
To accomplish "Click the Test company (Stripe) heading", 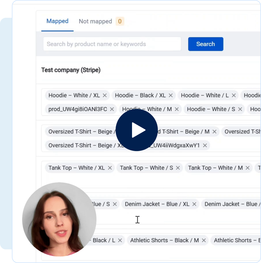I will pos(71,70).
